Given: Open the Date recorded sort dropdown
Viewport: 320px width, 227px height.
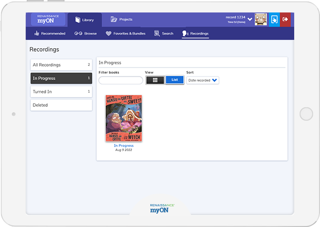Looking at the screenshot, I should click(x=202, y=80).
